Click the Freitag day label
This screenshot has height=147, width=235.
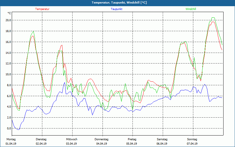tap(132, 139)
